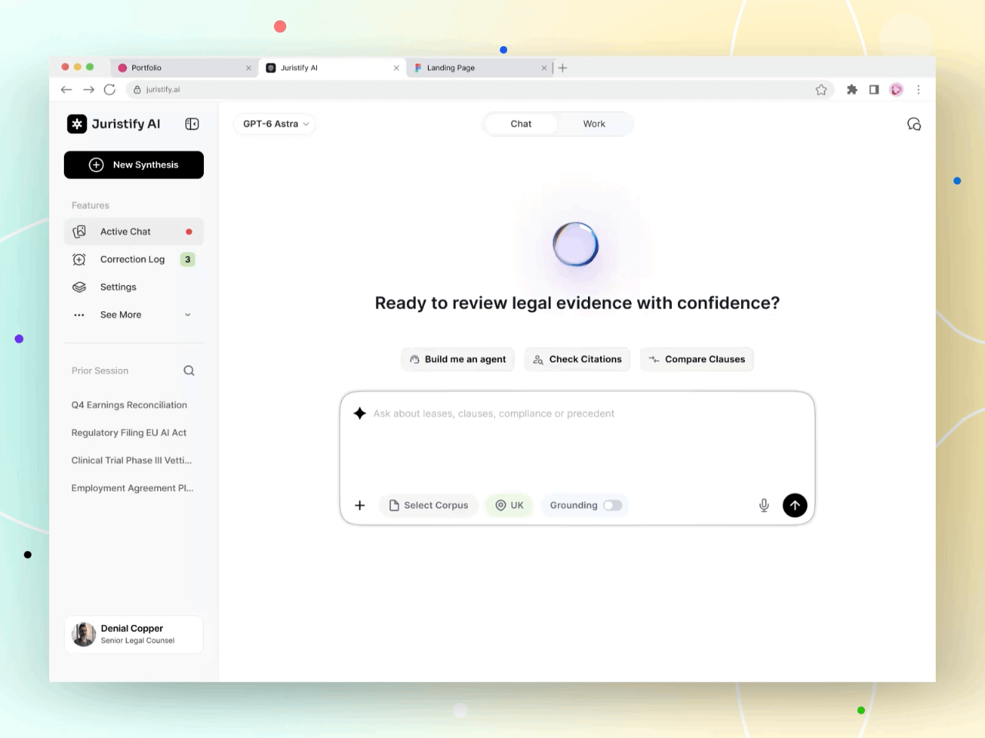The height and width of the screenshot is (738, 985).
Task: Click the microphone voice input icon
Action: pos(764,505)
